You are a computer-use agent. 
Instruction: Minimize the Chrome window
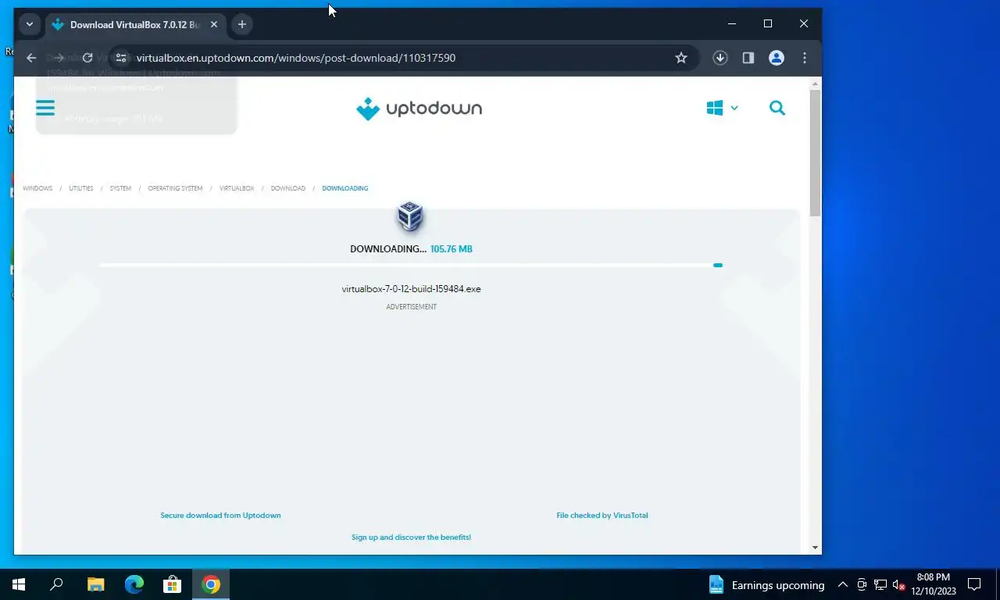pyautogui.click(x=732, y=23)
